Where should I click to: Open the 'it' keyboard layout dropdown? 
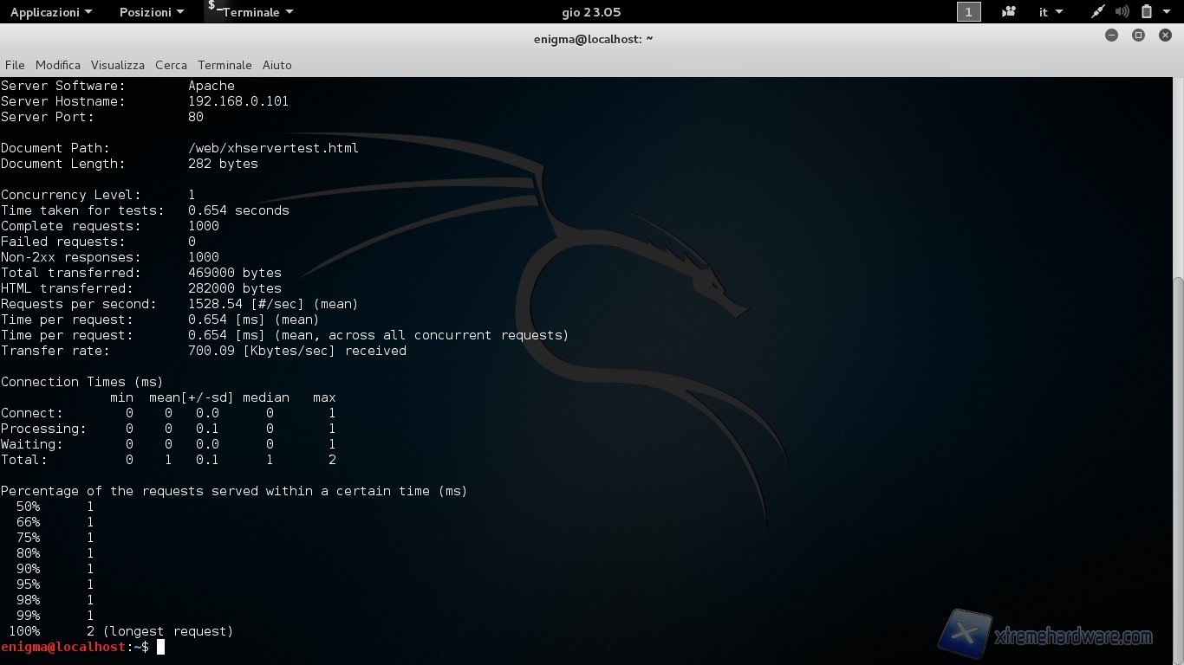1051,12
